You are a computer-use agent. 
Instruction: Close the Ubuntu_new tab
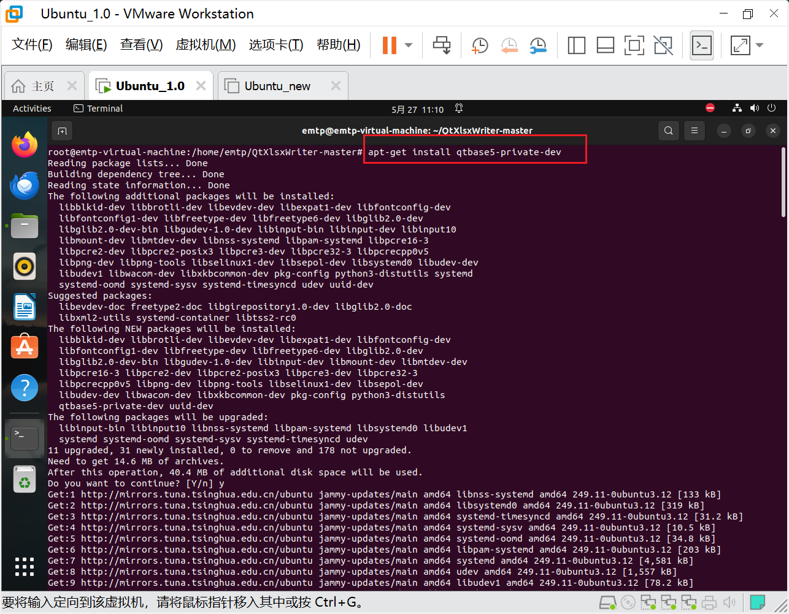[336, 86]
